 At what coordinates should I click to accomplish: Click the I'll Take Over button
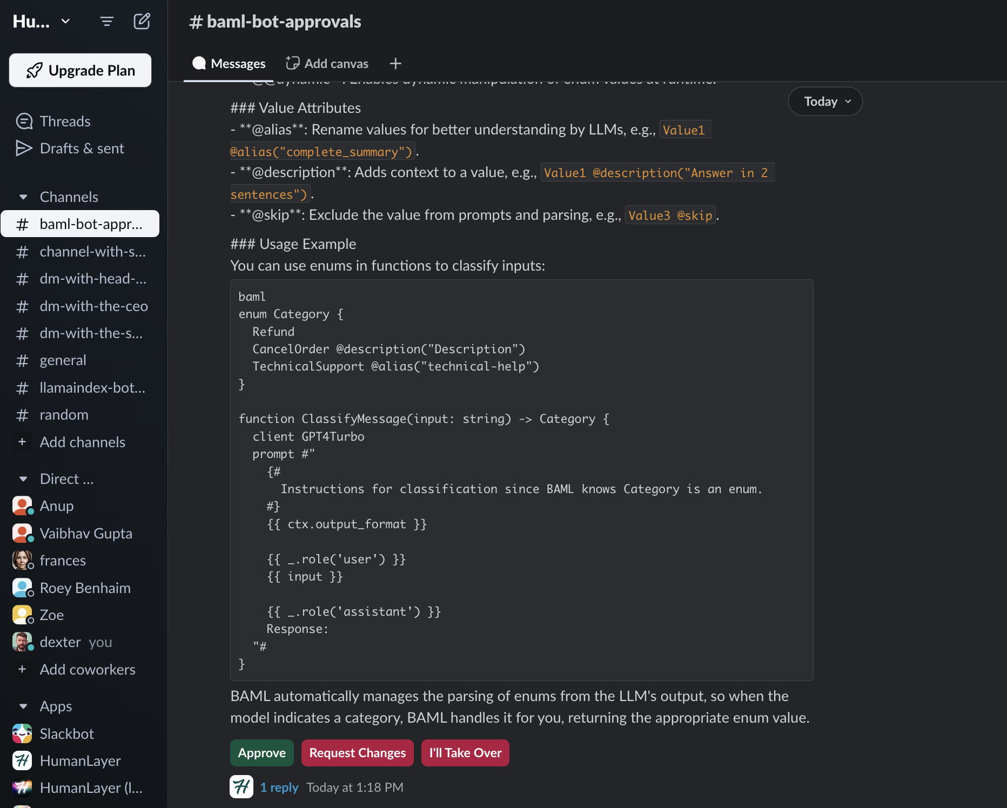click(x=465, y=753)
